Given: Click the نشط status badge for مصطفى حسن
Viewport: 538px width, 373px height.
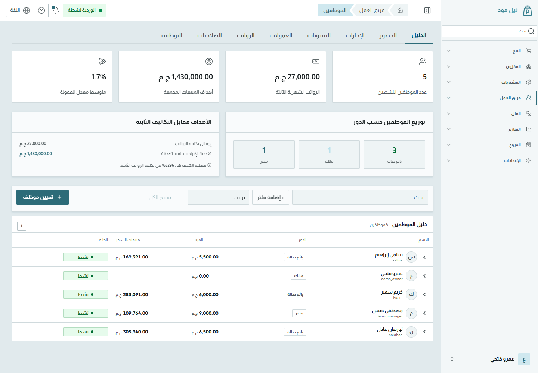Looking at the screenshot, I should point(86,313).
